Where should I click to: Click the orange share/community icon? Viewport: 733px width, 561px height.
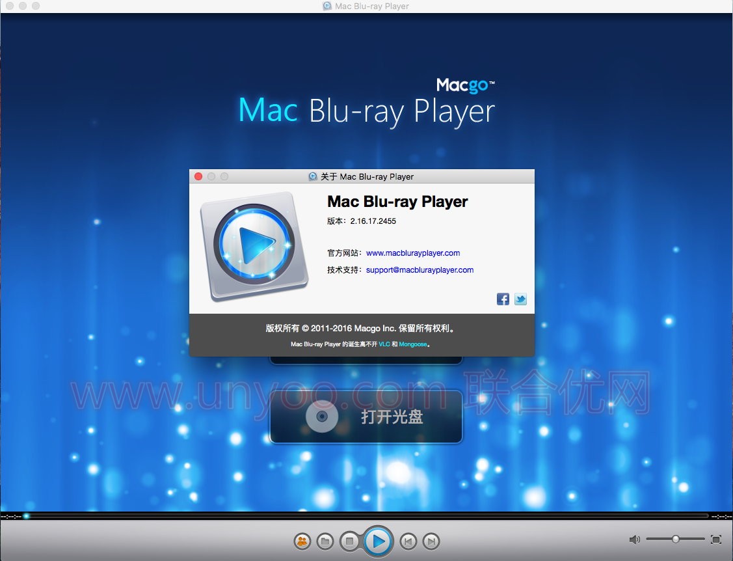[x=302, y=541]
